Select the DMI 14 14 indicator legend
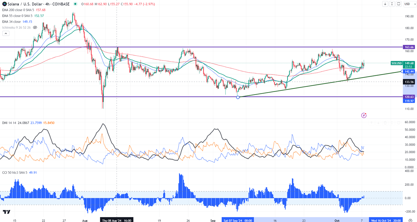Viewport: 417px width, 222px height. pos(9,123)
